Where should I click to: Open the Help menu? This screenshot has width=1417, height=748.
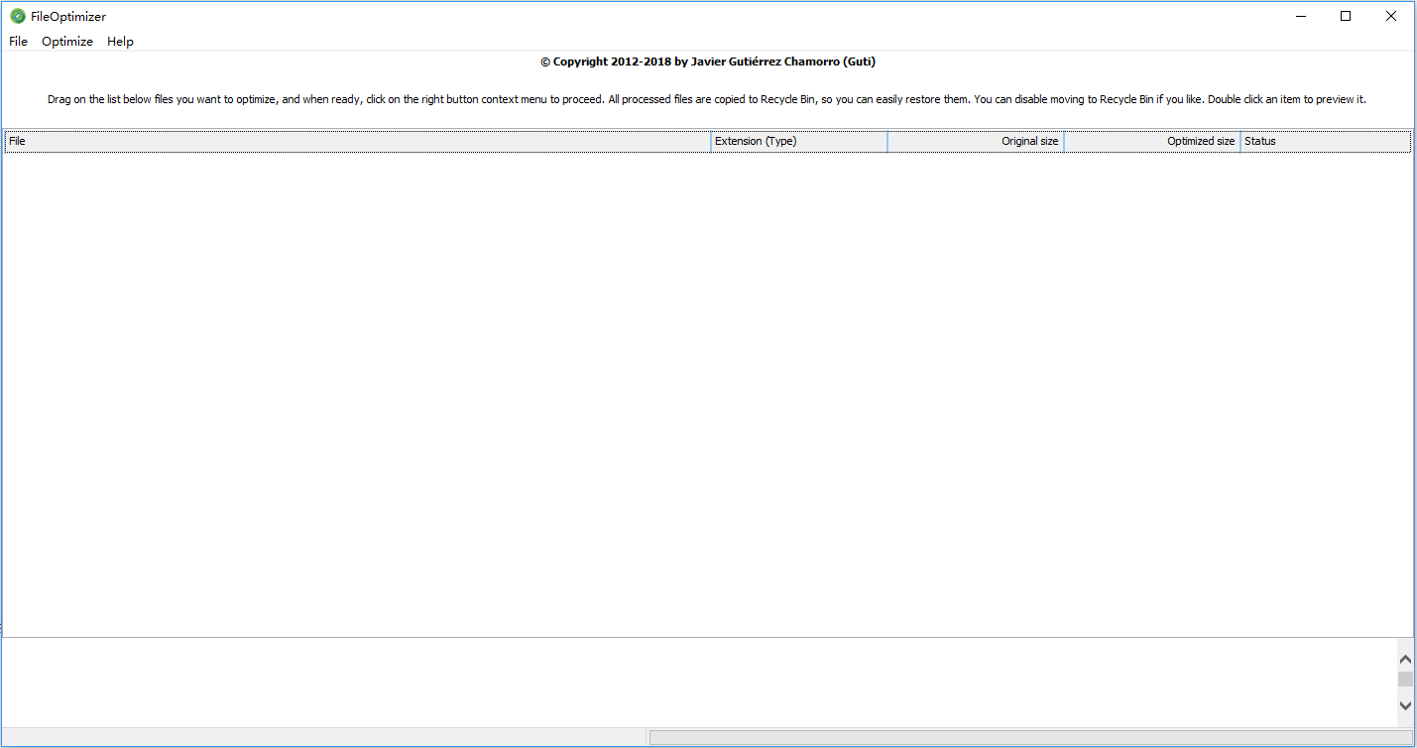pyautogui.click(x=120, y=42)
